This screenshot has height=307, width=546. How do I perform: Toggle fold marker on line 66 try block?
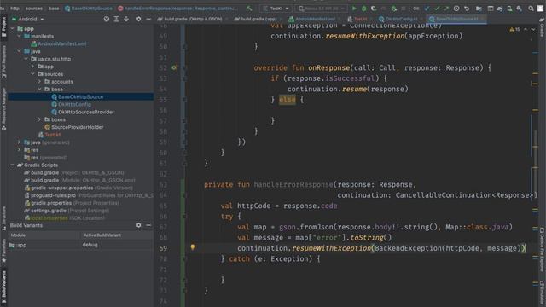(184, 217)
